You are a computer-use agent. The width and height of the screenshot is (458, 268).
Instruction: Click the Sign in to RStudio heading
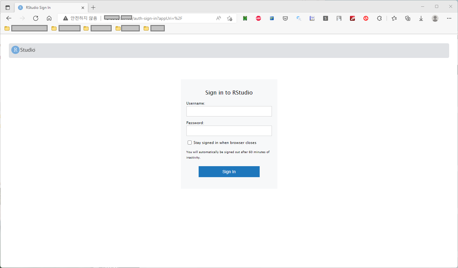tap(229, 93)
